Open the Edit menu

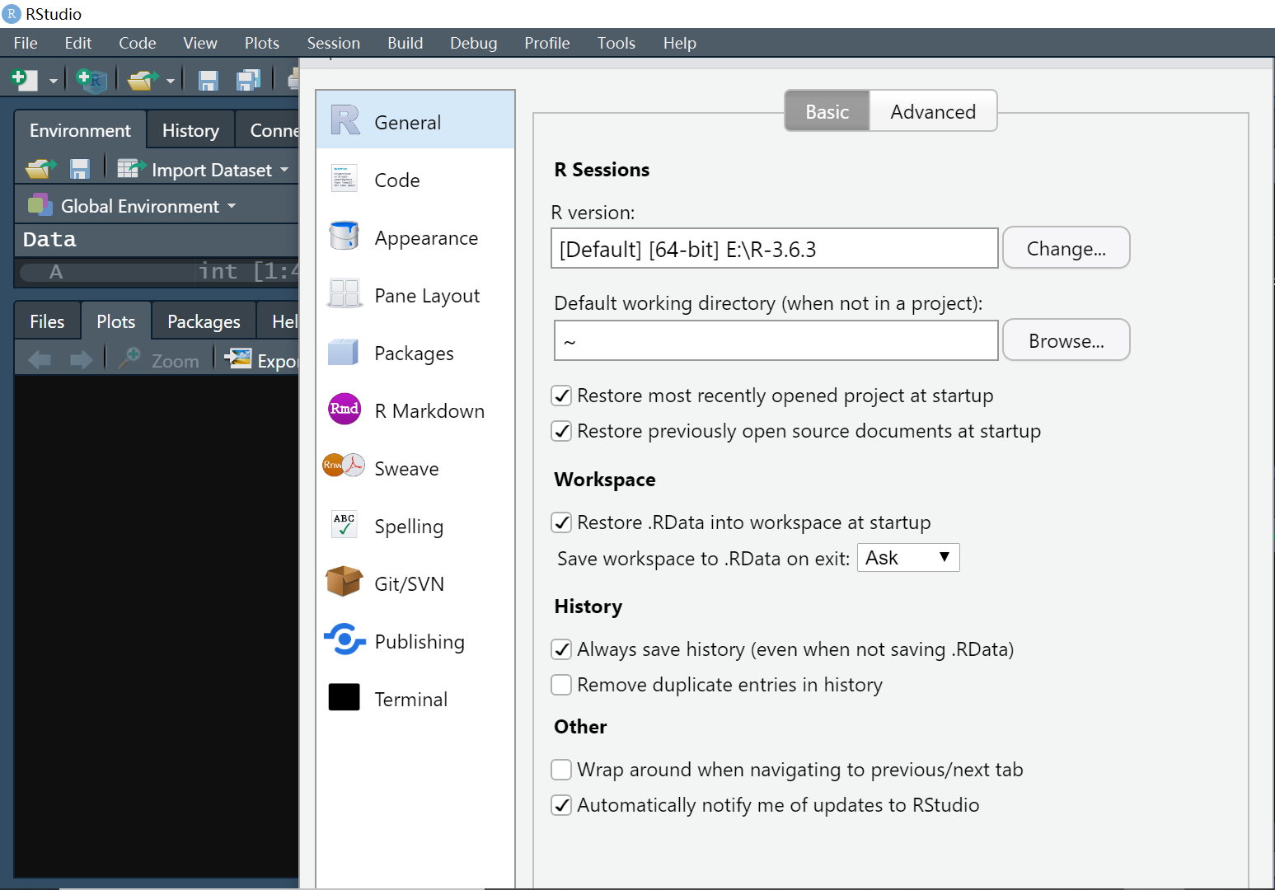pos(78,43)
